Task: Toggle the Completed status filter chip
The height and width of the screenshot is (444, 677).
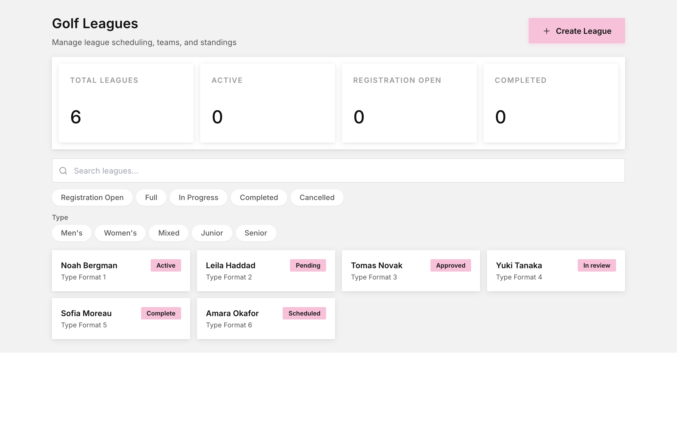Action: pos(259,197)
